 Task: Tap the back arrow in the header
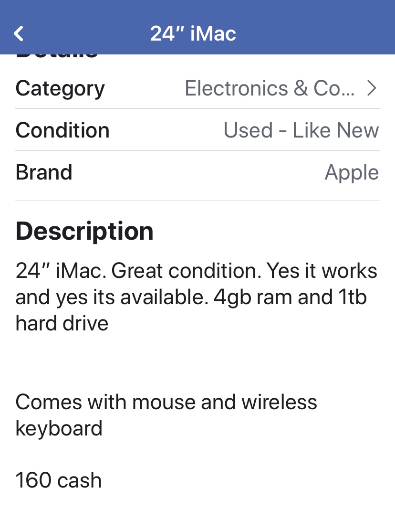click(x=19, y=33)
